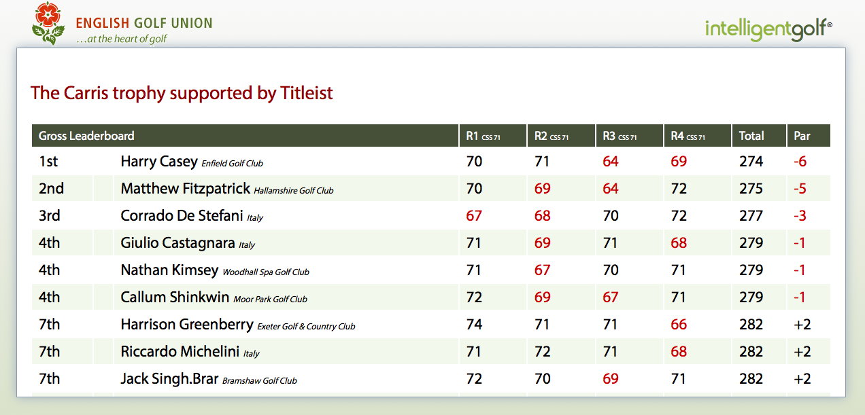Screen dimensions: 865x415
Task: Open Matthew Fitzpatrick's player entry
Action: click(x=185, y=189)
